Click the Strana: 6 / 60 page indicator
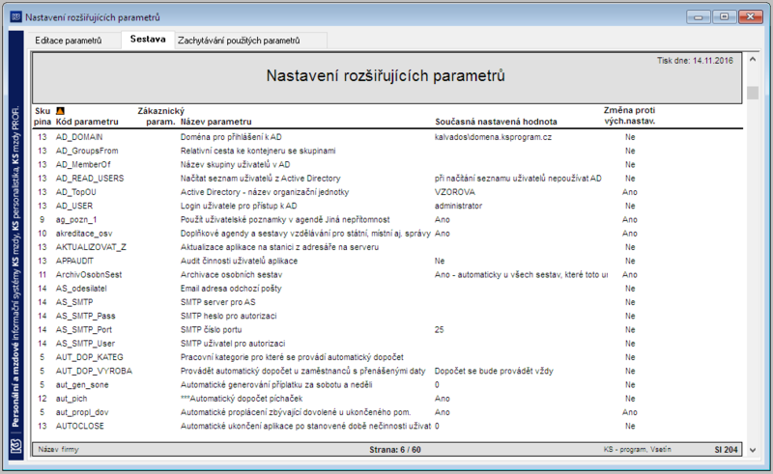 (x=395, y=450)
